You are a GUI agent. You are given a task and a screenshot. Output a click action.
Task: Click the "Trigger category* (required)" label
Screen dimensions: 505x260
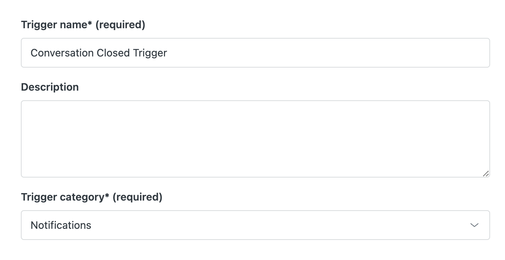tap(92, 197)
